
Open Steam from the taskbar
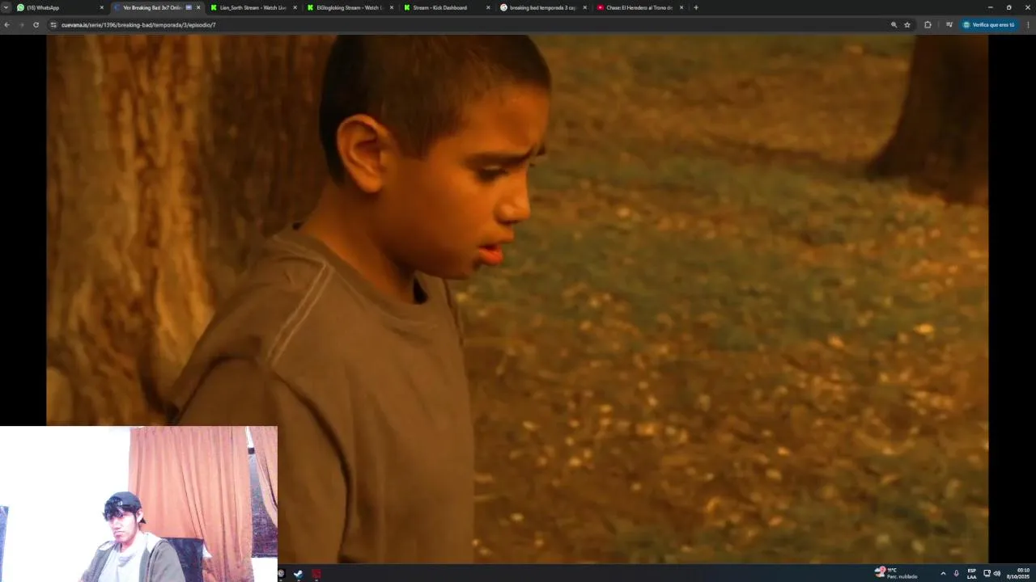[298, 574]
